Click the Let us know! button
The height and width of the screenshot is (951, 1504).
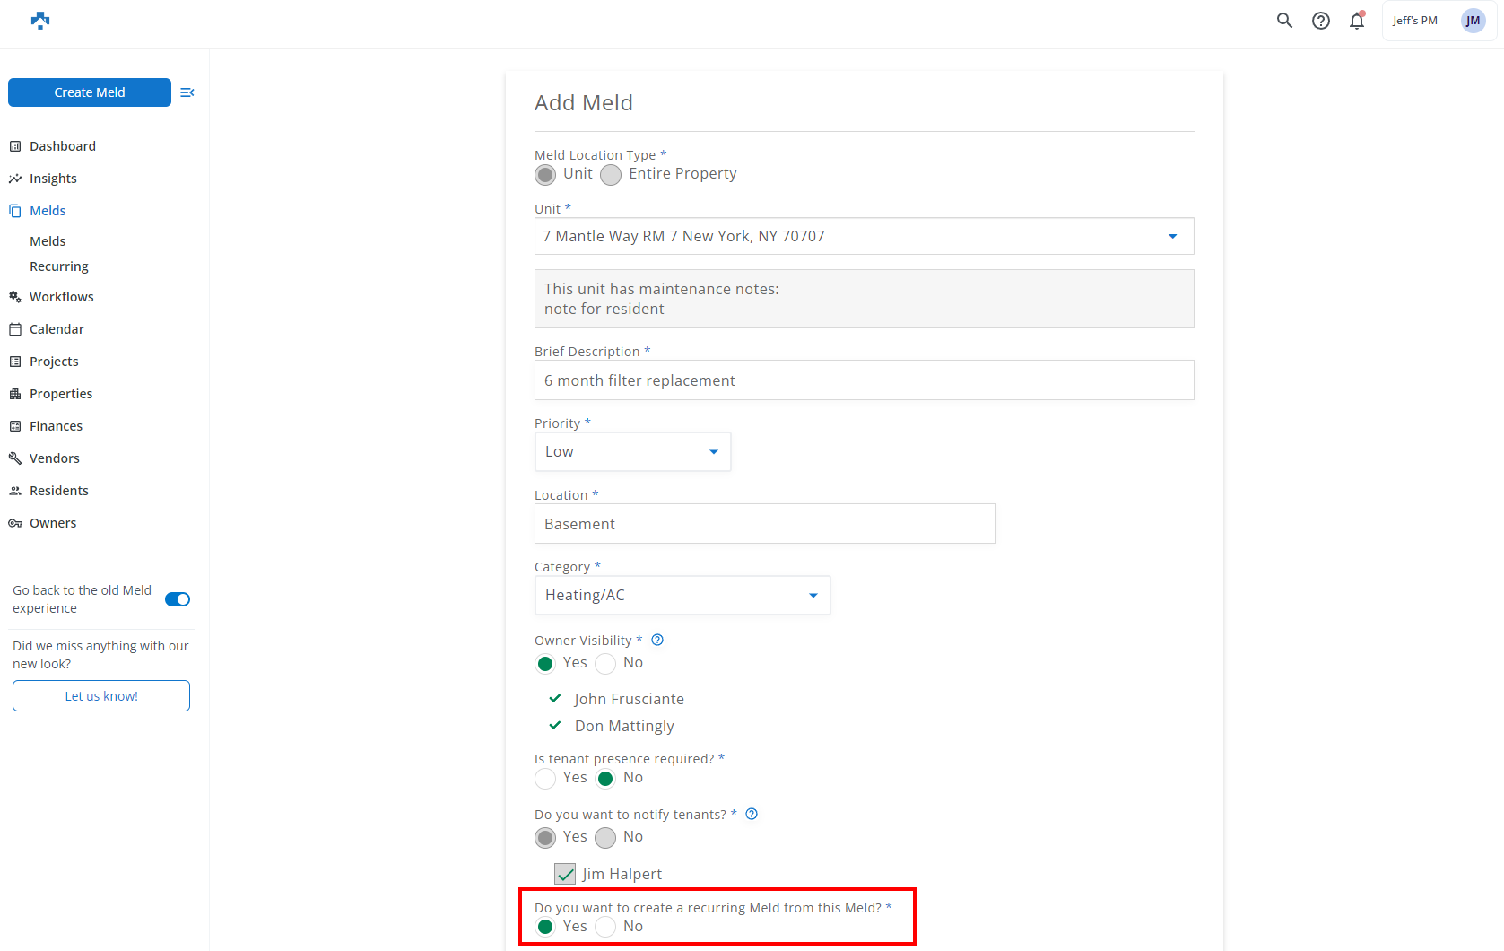(x=101, y=696)
